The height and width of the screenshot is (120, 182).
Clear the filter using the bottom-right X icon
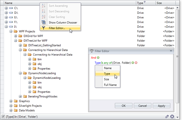tap(172, 117)
